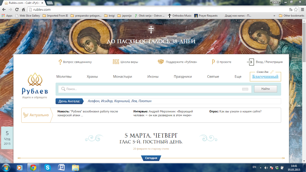The image size is (306, 172).
Task: Open Otok serija - Ostrvo bookmark
Action: tap(149, 16)
